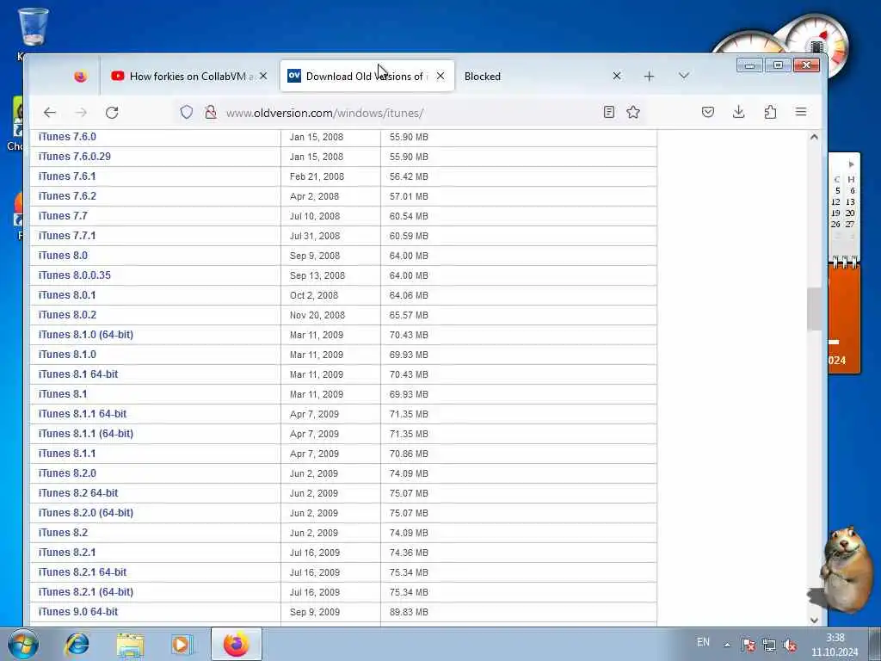Go back to the previous page
881x661 pixels.
point(49,113)
